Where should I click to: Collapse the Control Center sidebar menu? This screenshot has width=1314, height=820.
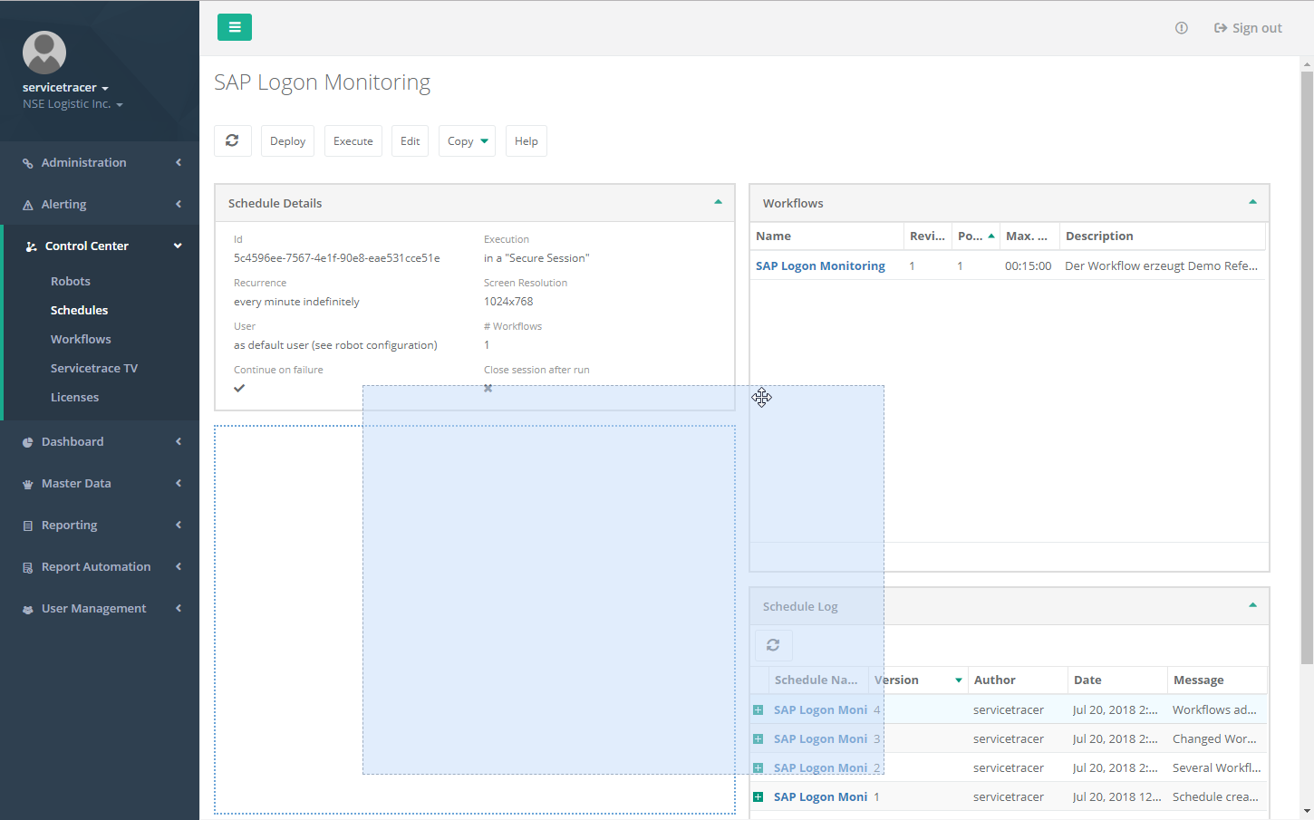click(x=100, y=246)
